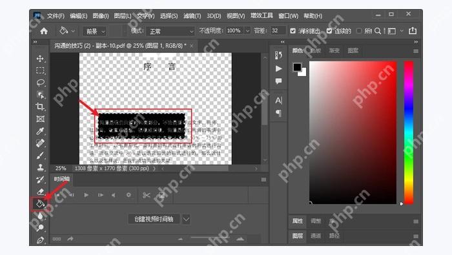
Task: Select the Rectangular Marquee tool
Action: point(40,70)
